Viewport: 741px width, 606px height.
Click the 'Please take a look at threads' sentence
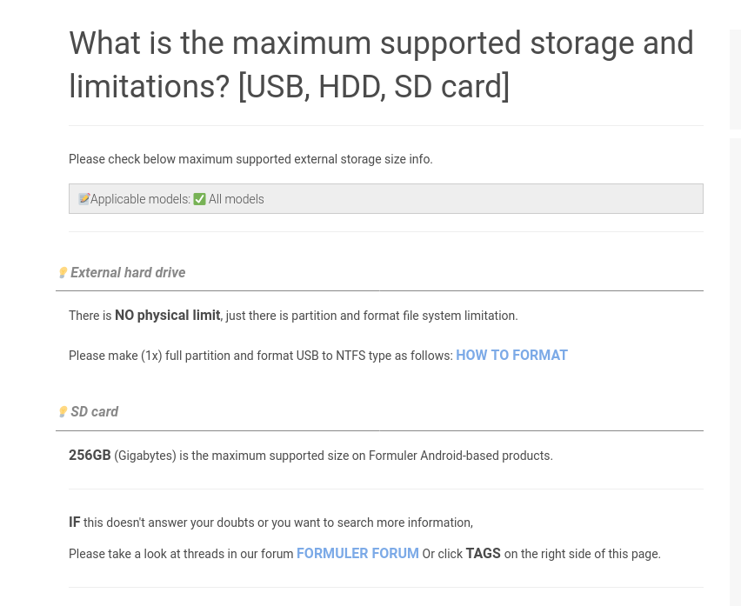tap(181, 554)
